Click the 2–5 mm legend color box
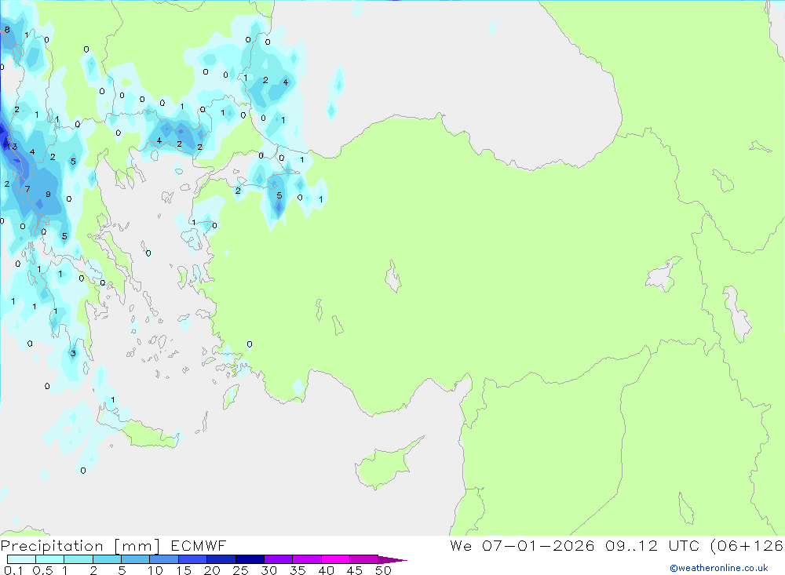Screen dimensions: 785x575 point(107,559)
